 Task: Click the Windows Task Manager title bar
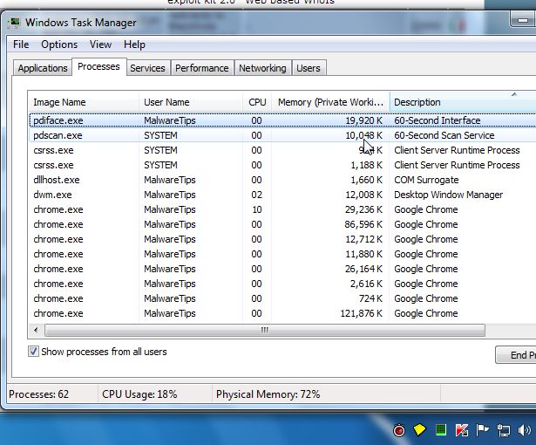pos(81,23)
